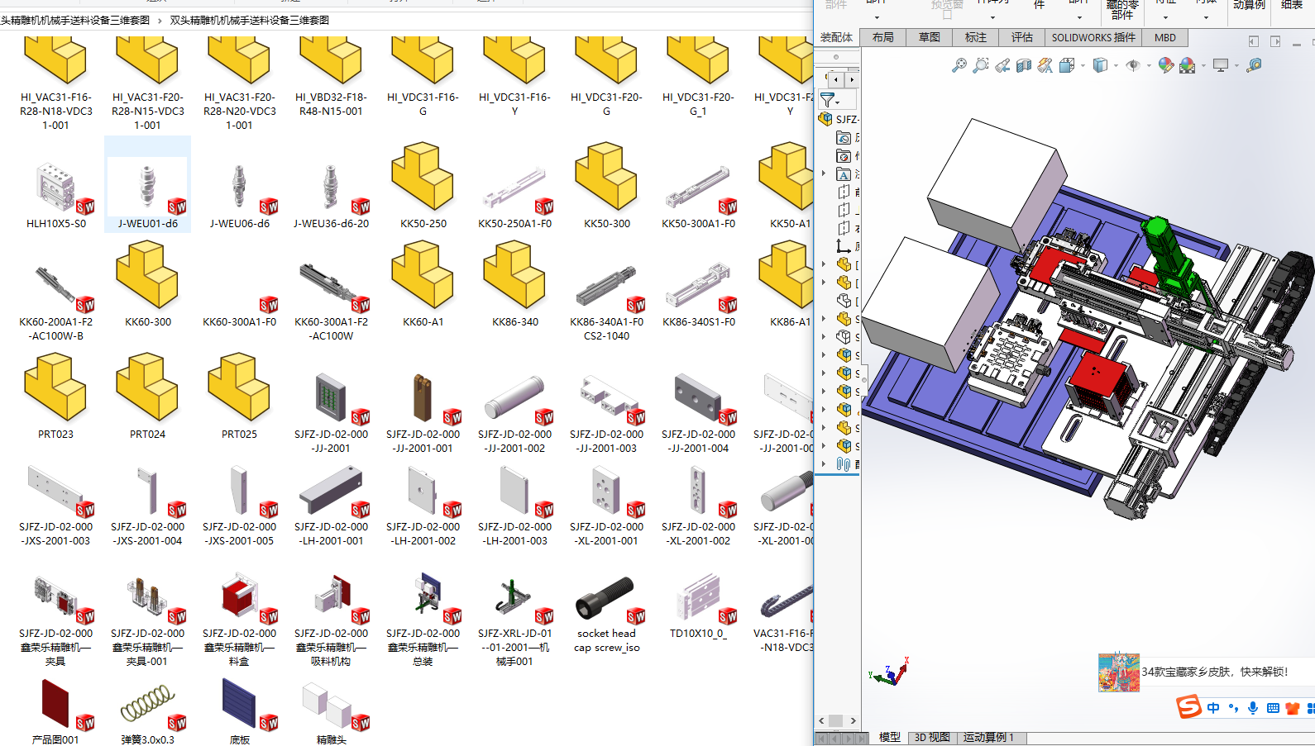Click the Edit Appearance color ball
1315x746 pixels.
[1166, 65]
